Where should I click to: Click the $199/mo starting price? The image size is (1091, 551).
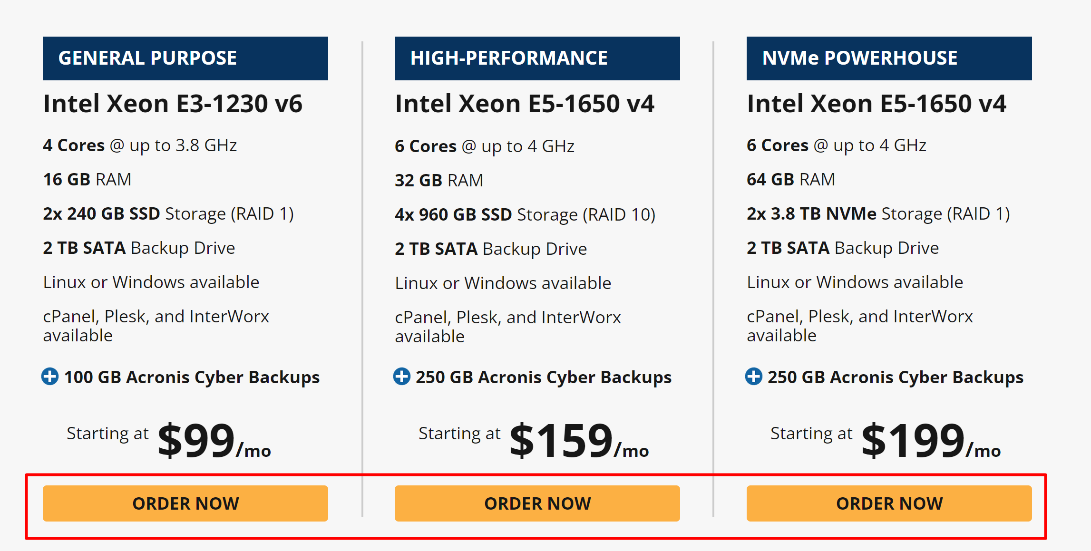pyautogui.click(x=931, y=441)
